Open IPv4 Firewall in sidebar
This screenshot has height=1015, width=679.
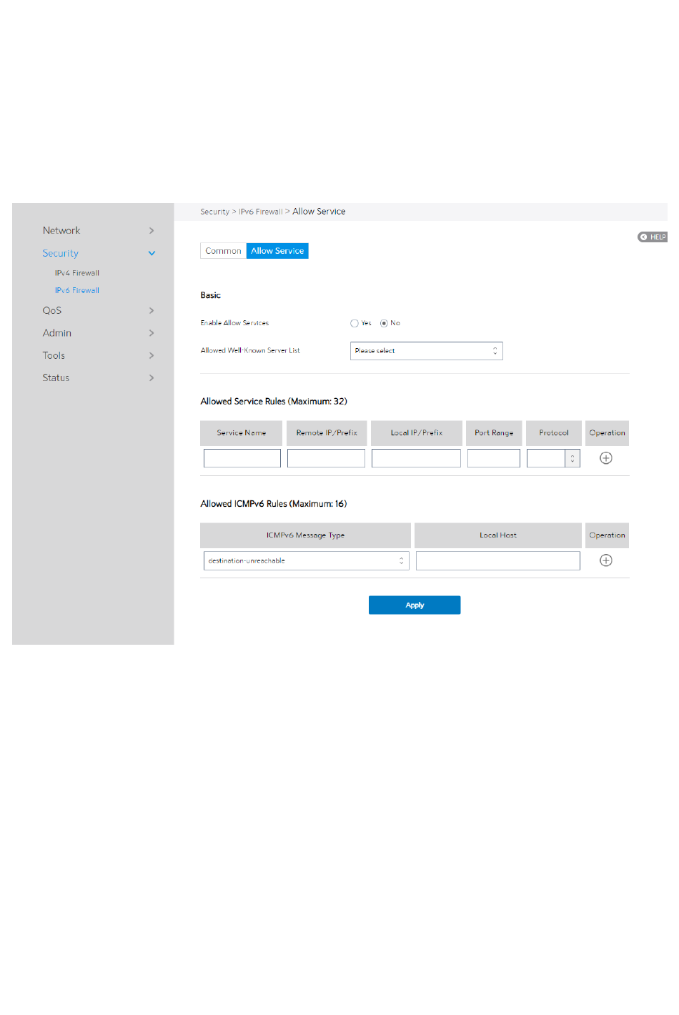[x=77, y=273]
